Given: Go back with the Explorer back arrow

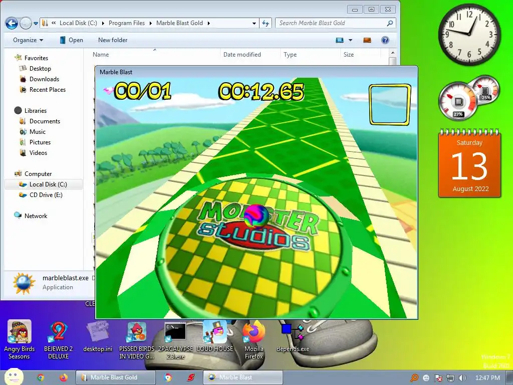Looking at the screenshot, I should pyautogui.click(x=12, y=23).
